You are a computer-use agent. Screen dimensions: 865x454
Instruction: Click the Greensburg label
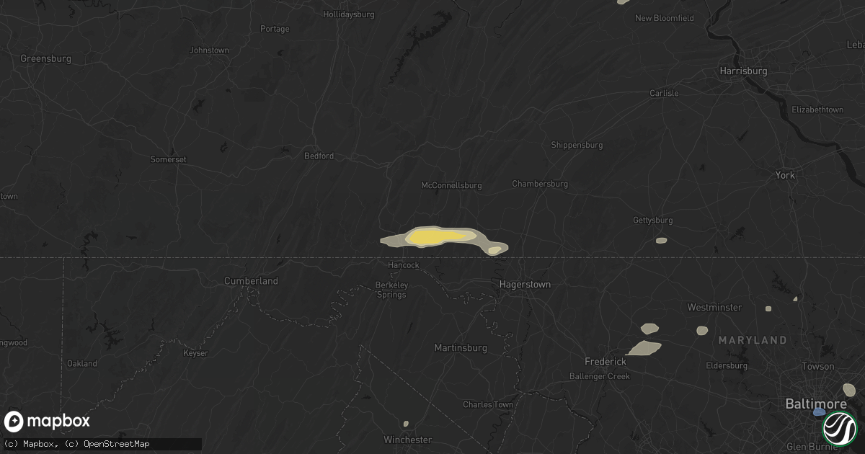tap(45, 58)
